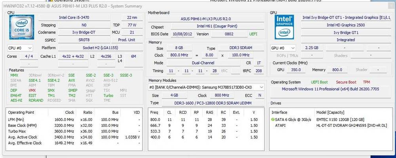The image size is (396, 158).
Task: Select the 800.0 MHz memory timing row
Action: pyautogui.click(x=206, y=119)
